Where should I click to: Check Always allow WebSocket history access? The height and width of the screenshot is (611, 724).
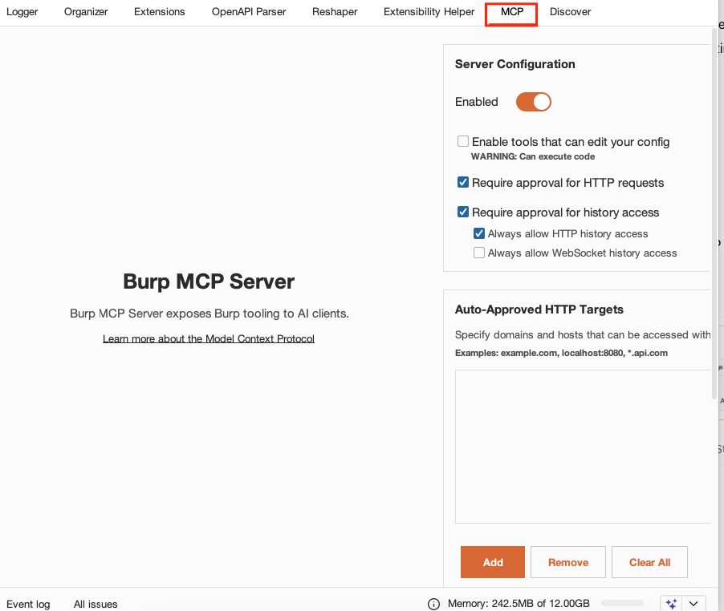pos(479,253)
